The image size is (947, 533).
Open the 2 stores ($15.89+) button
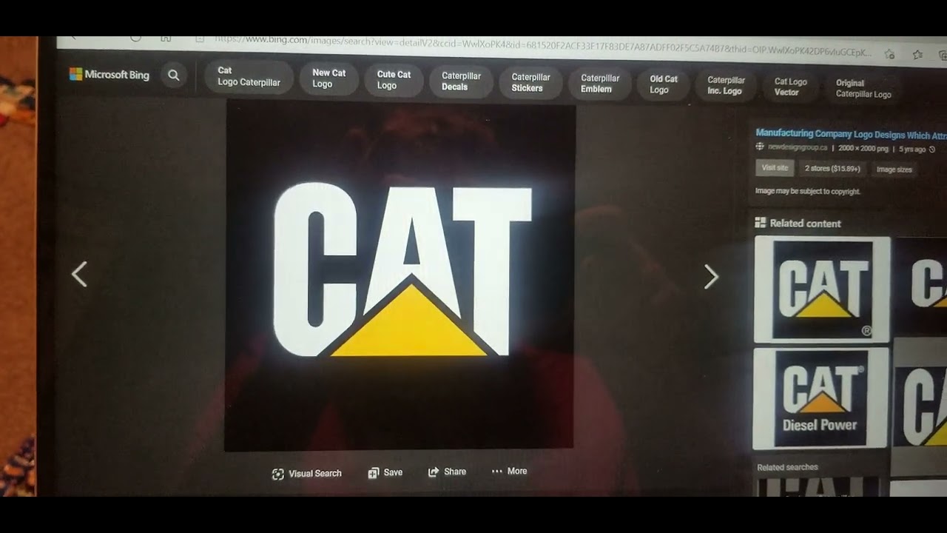pos(832,169)
